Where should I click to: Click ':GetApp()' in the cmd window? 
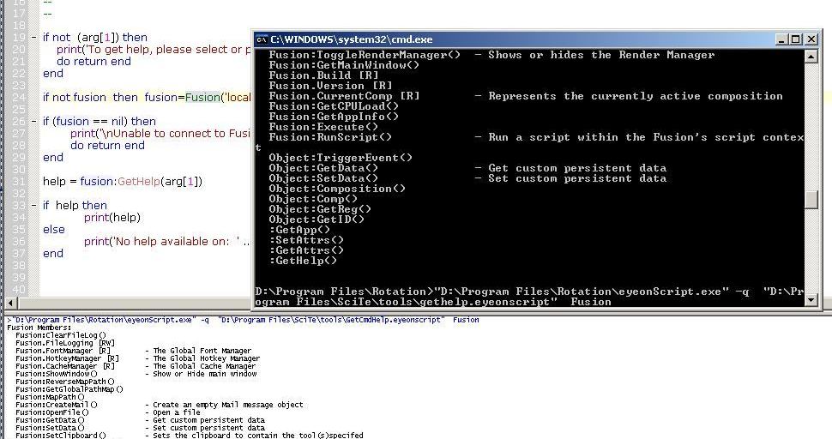pyautogui.click(x=299, y=230)
